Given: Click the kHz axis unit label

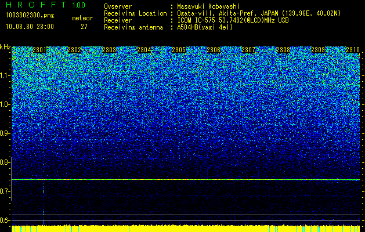Looking at the screenshot, I should pos(5,47).
